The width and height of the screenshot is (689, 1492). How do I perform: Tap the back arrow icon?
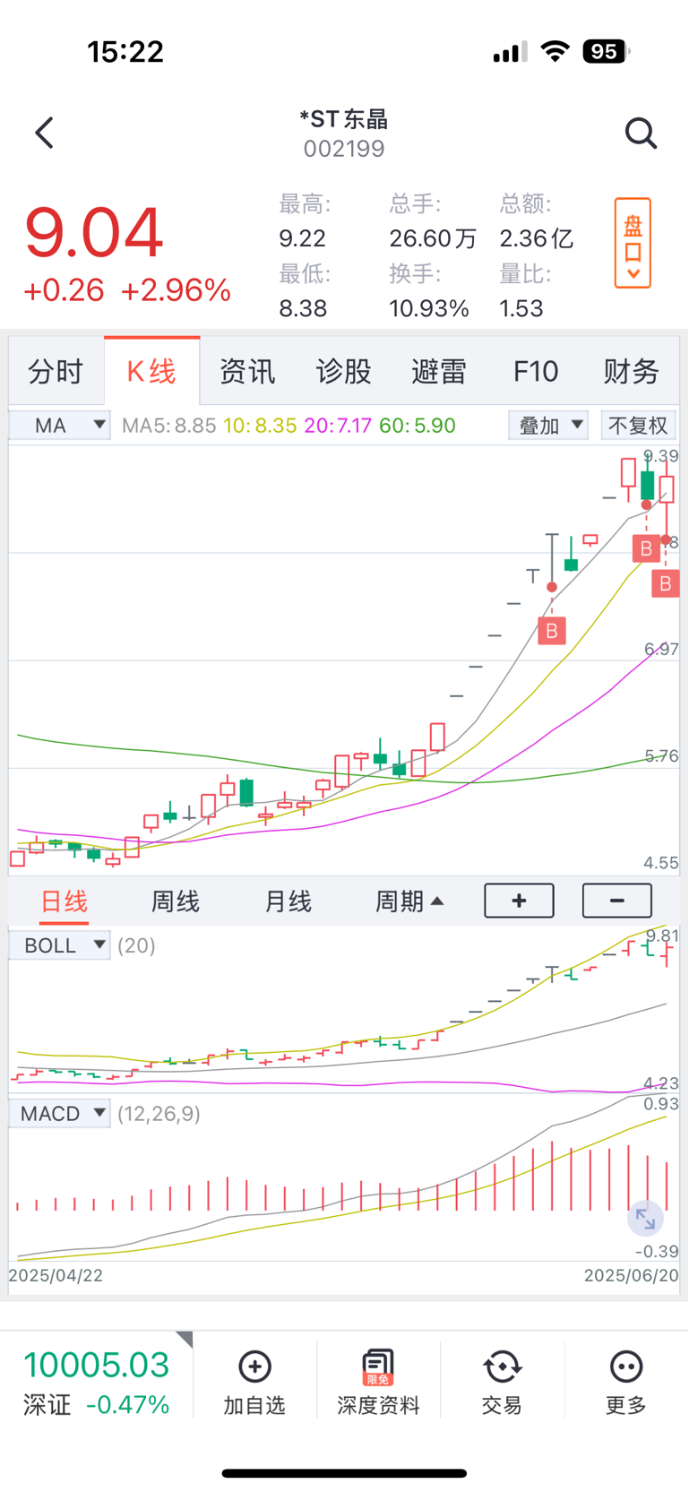(45, 133)
